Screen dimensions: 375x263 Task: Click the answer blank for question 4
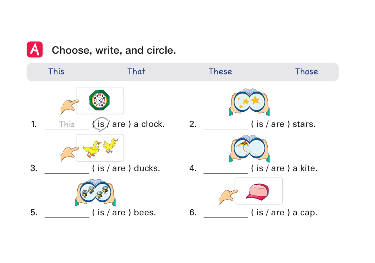tap(226, 169)
